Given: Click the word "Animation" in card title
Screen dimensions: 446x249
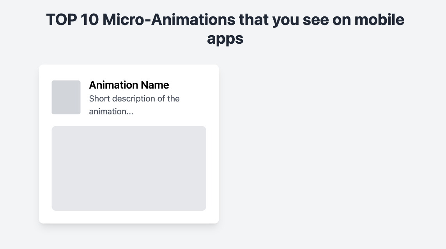Looking at the screenshot, I should 113,85.
